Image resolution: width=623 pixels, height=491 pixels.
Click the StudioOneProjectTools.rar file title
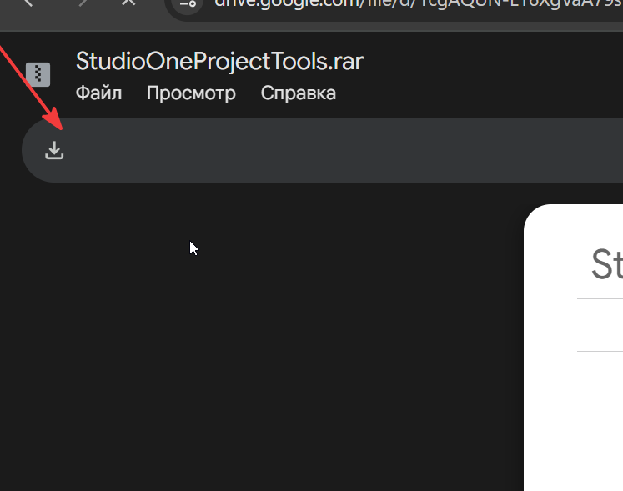point(219,61)
